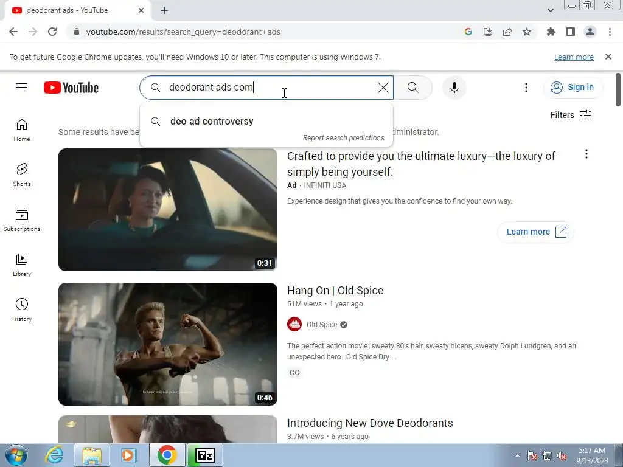Click Learn more on the INFINITI ad
Image resolution: width=623 pixels, height=467 pixels.
pos(535,232)
